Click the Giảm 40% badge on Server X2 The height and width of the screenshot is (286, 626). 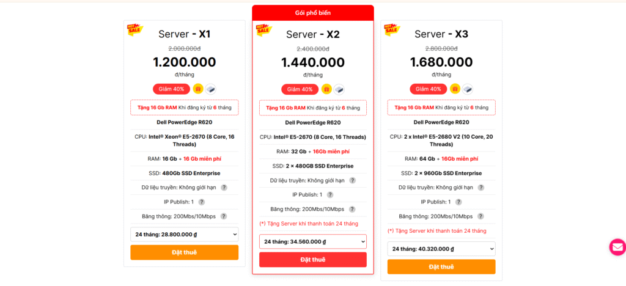300,89
